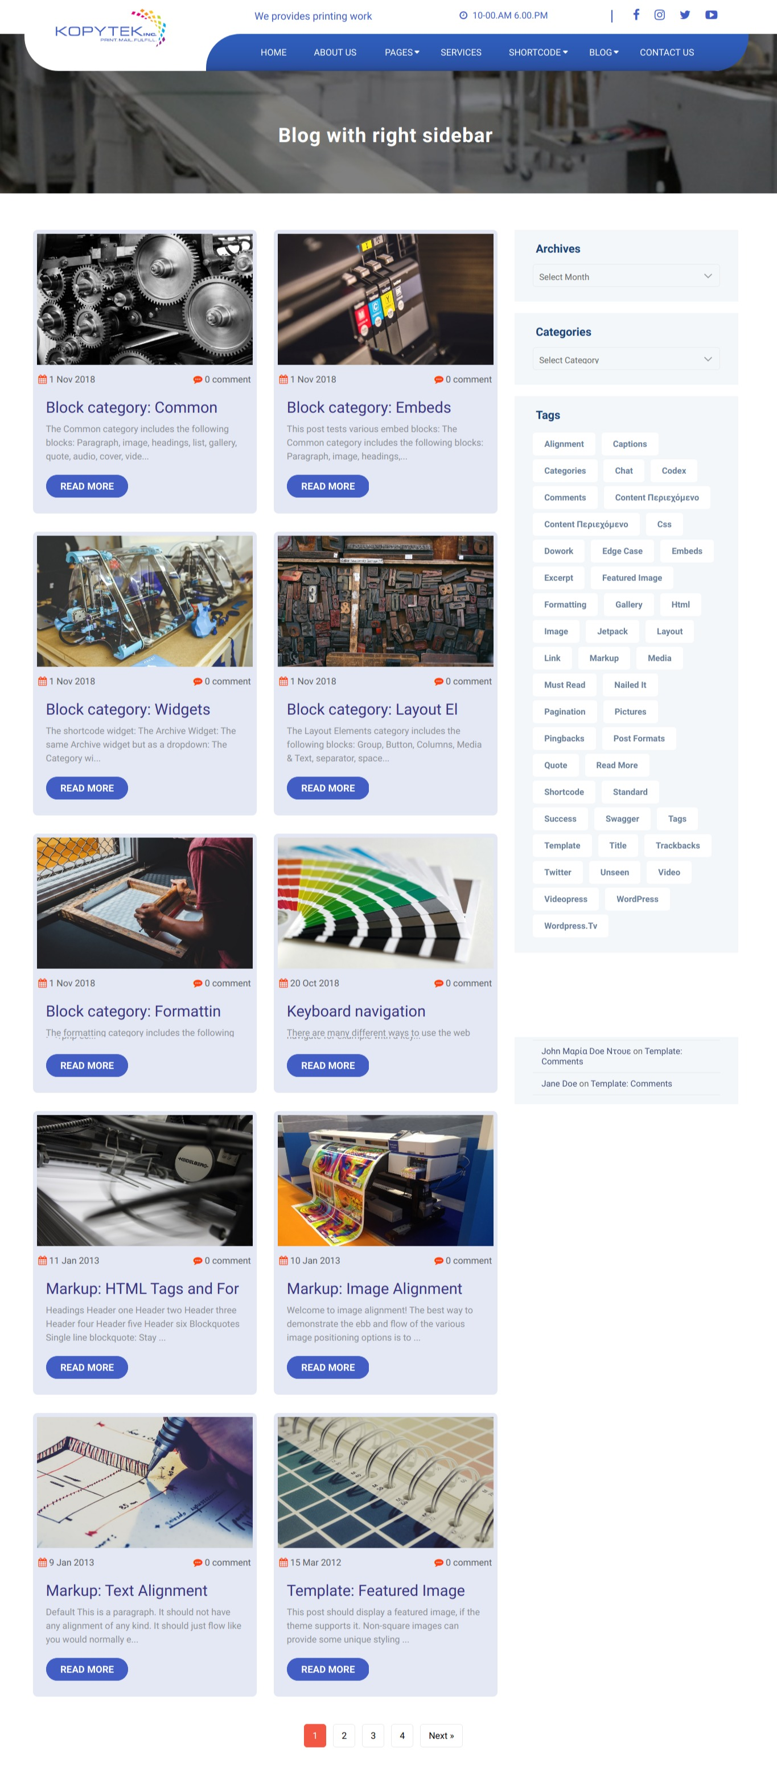
Task: Go to pagination page 3
Action: (x=373, y=1735)
